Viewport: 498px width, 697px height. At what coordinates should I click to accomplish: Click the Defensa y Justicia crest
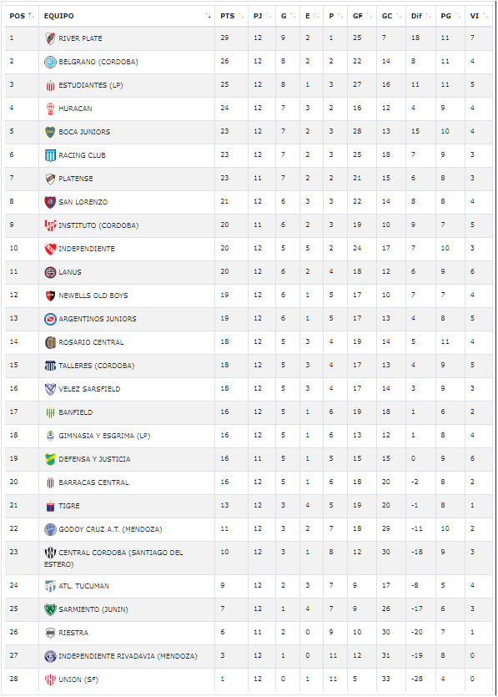[x=50, y=459]
